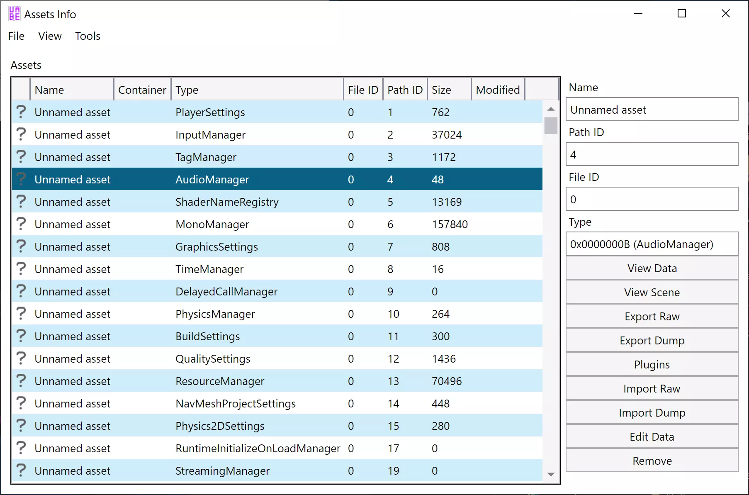Click the question mark icon beside QualitySettings
The image size is (749, 495).
click(x=21, y=358)
